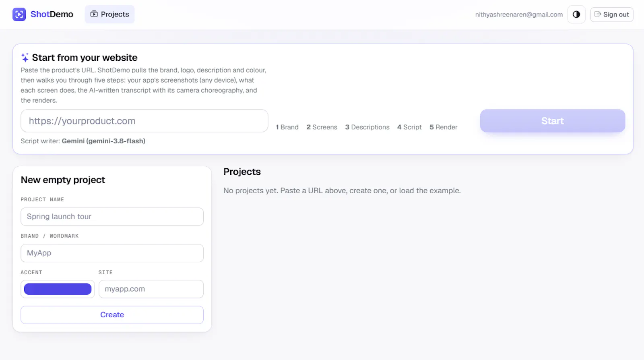The width and height of the screenshot is (644, 360).
Task: Click the Create button
Action: click(x=112, y=315)
